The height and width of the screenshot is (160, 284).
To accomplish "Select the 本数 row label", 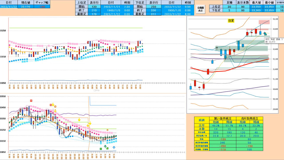I will click(x=201, y=129).
